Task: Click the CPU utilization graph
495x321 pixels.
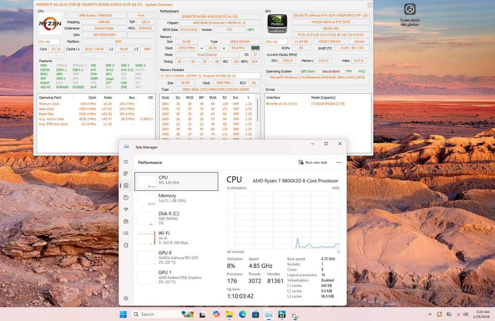Action: pyautogui.click(x=283, y=220)
